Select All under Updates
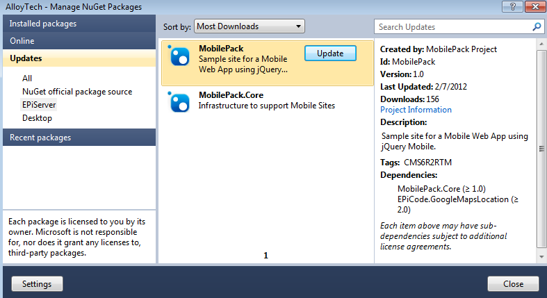 point(27,78)
